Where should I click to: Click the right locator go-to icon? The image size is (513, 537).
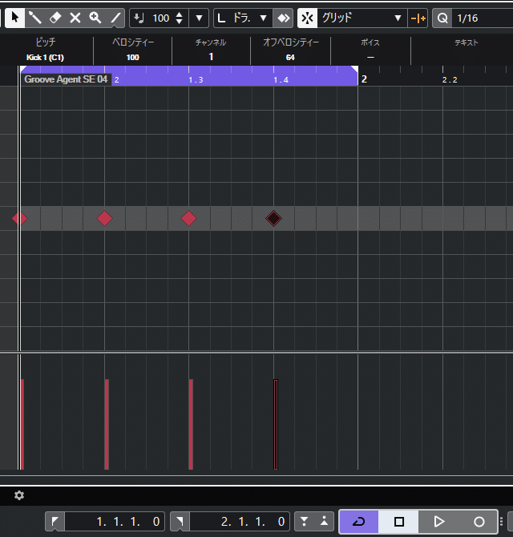(x=180, y=522)
